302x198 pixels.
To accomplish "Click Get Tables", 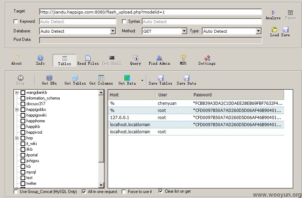I will point(75,80).
